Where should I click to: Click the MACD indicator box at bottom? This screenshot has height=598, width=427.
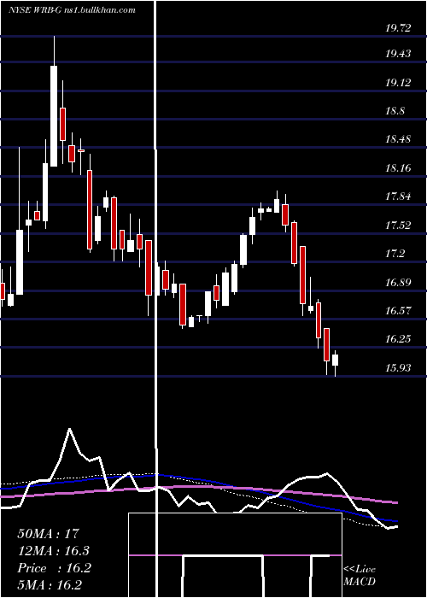click(235, 555)
